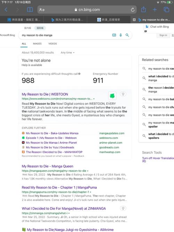The image size is (174, 232).
Task: Click magnifier icon next to 'my reason to die raw'
Action: tap(144, 69)
